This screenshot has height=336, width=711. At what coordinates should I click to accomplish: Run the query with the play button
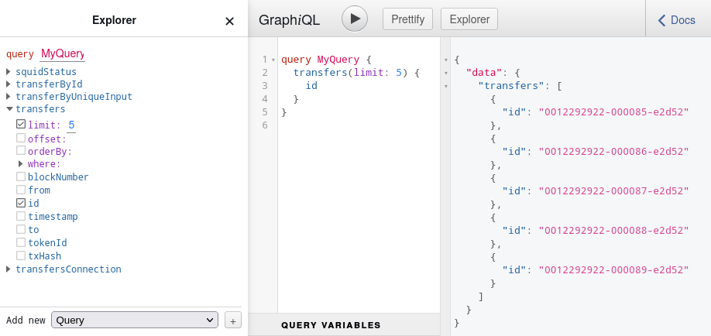355,19
